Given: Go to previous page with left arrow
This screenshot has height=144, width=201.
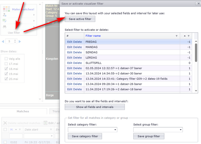Looking at the screenshot, I should click(x=3, y=42).
